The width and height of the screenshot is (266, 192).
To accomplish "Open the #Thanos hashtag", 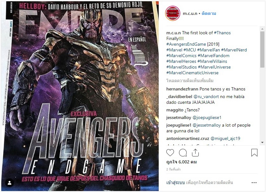I will click(222, 33).
